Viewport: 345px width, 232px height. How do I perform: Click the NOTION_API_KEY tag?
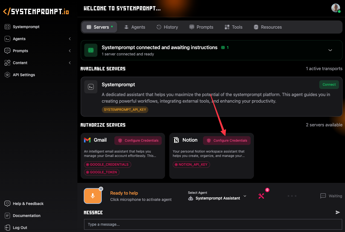(x=191, y=165)
